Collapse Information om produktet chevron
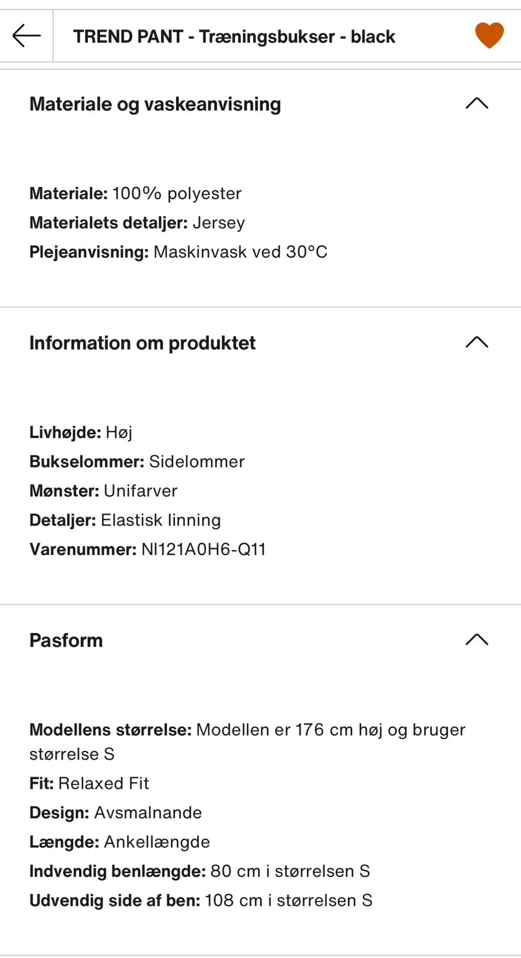521x958 pixels. tap(477, 342)
